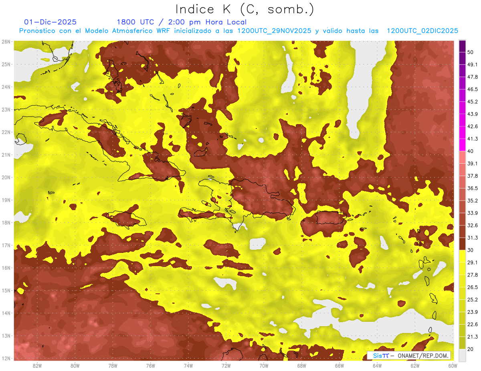Pick the magenta swatch between 40 and 41.3
This screenshot has height=371, width=481.
(x=462, y=144)
